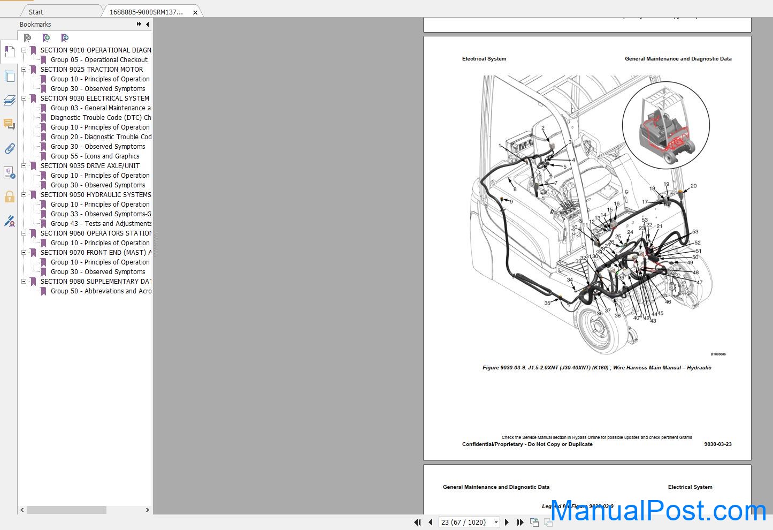Click the greyed next view navigation icon

point(548,522)
